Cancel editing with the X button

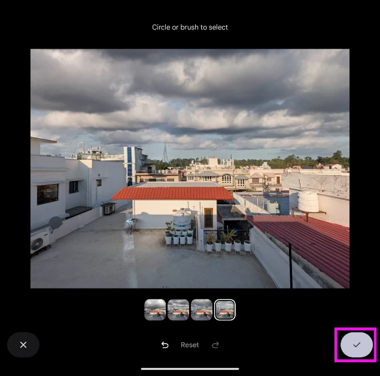point(23,344)
